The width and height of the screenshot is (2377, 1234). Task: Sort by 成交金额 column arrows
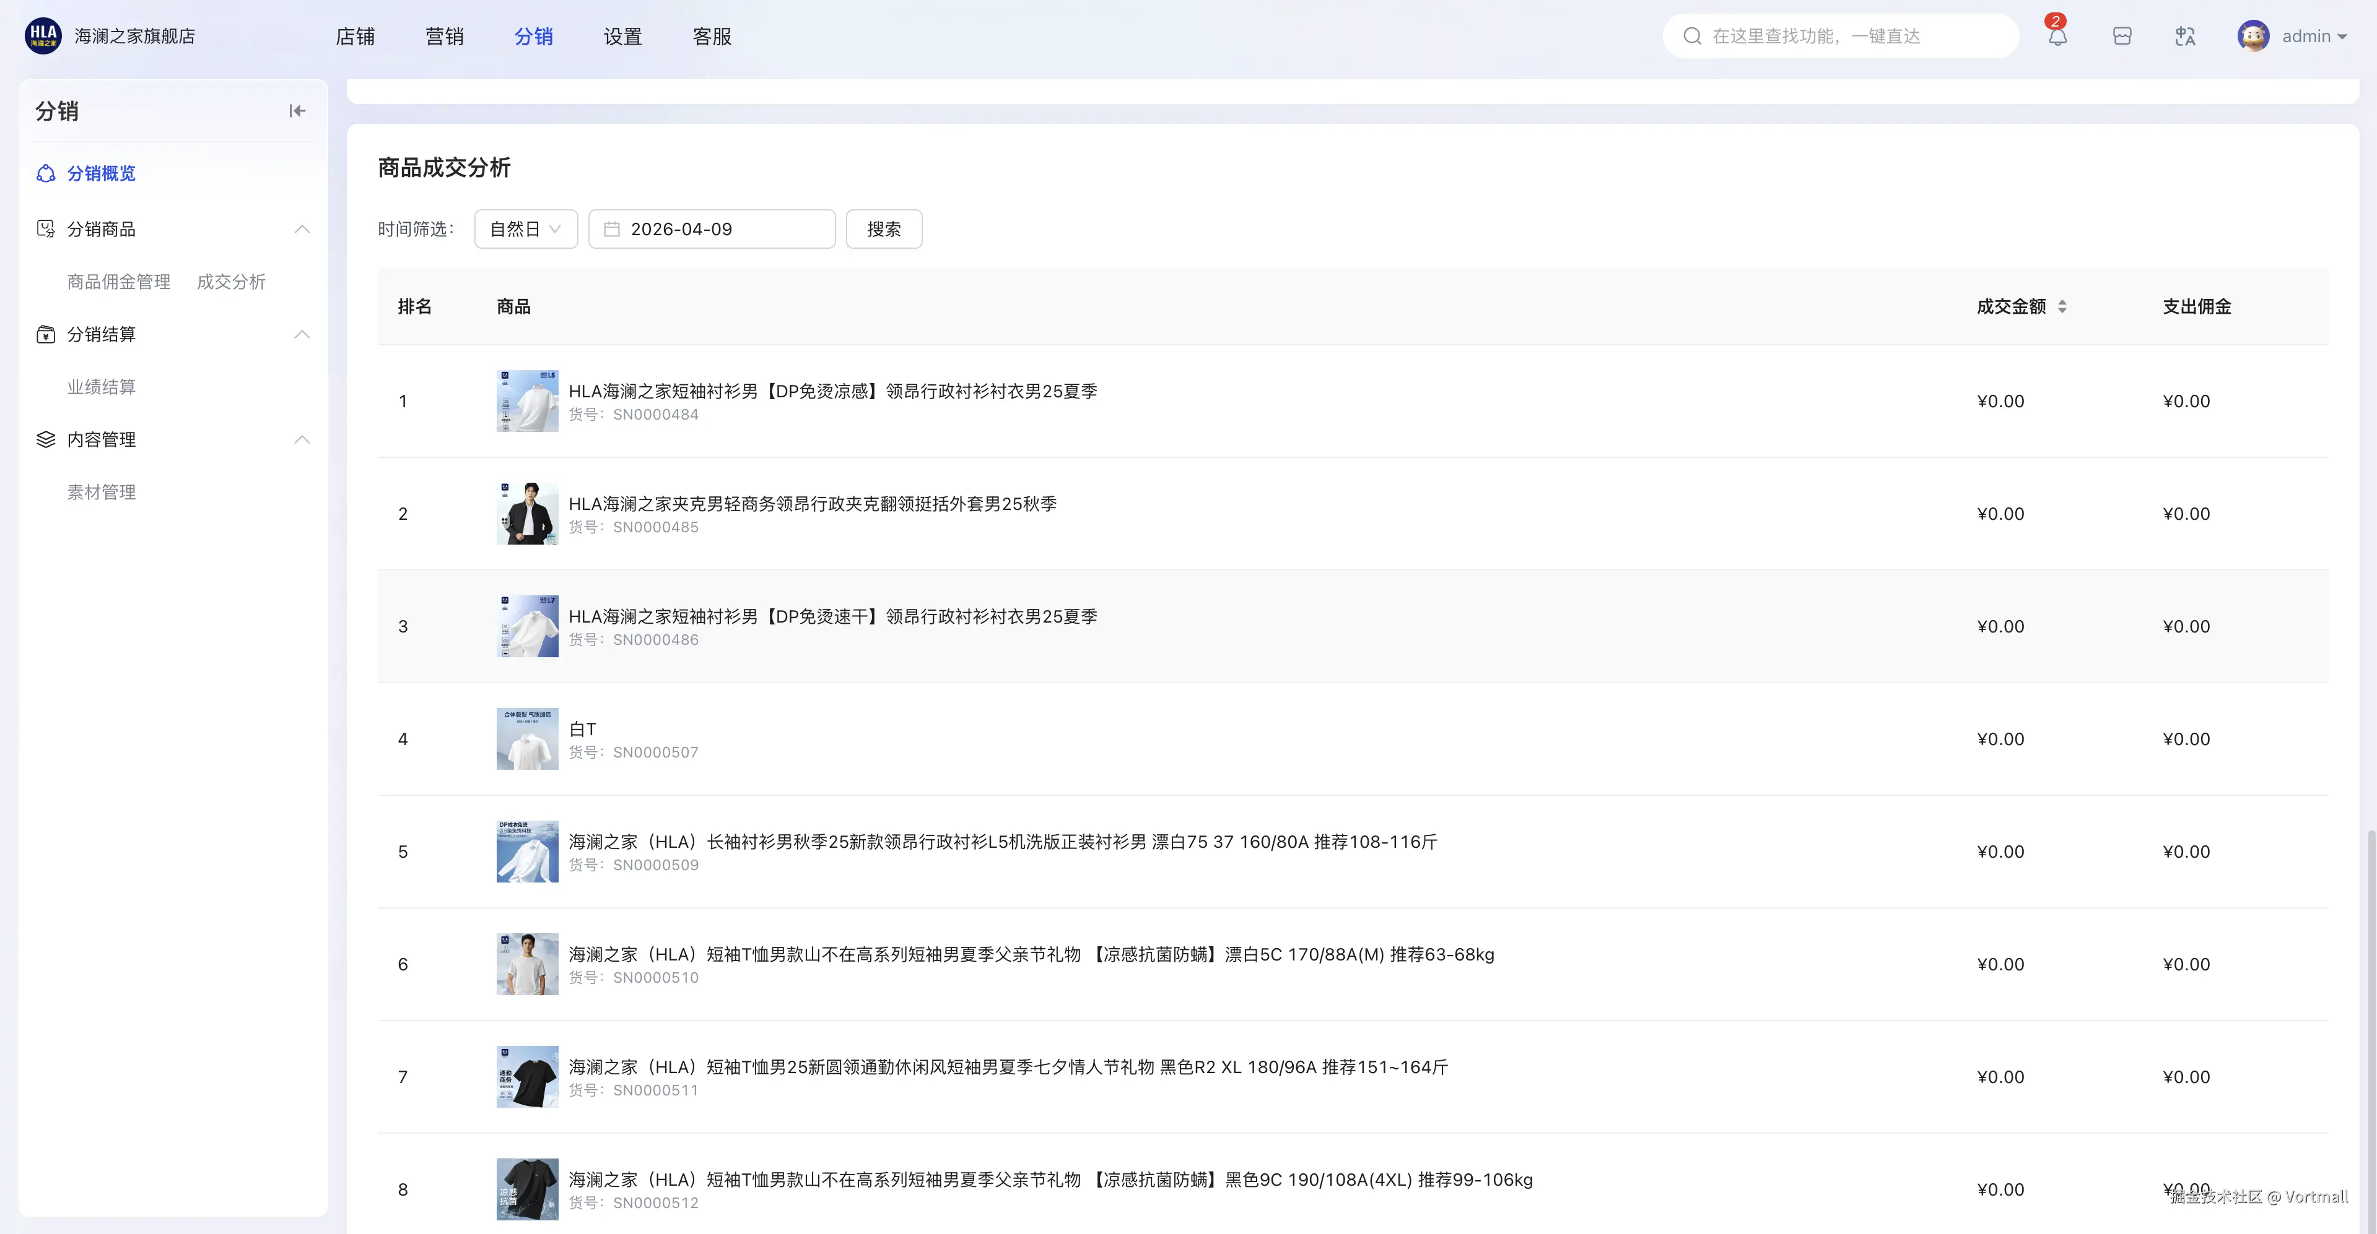tap(2061, 306)
